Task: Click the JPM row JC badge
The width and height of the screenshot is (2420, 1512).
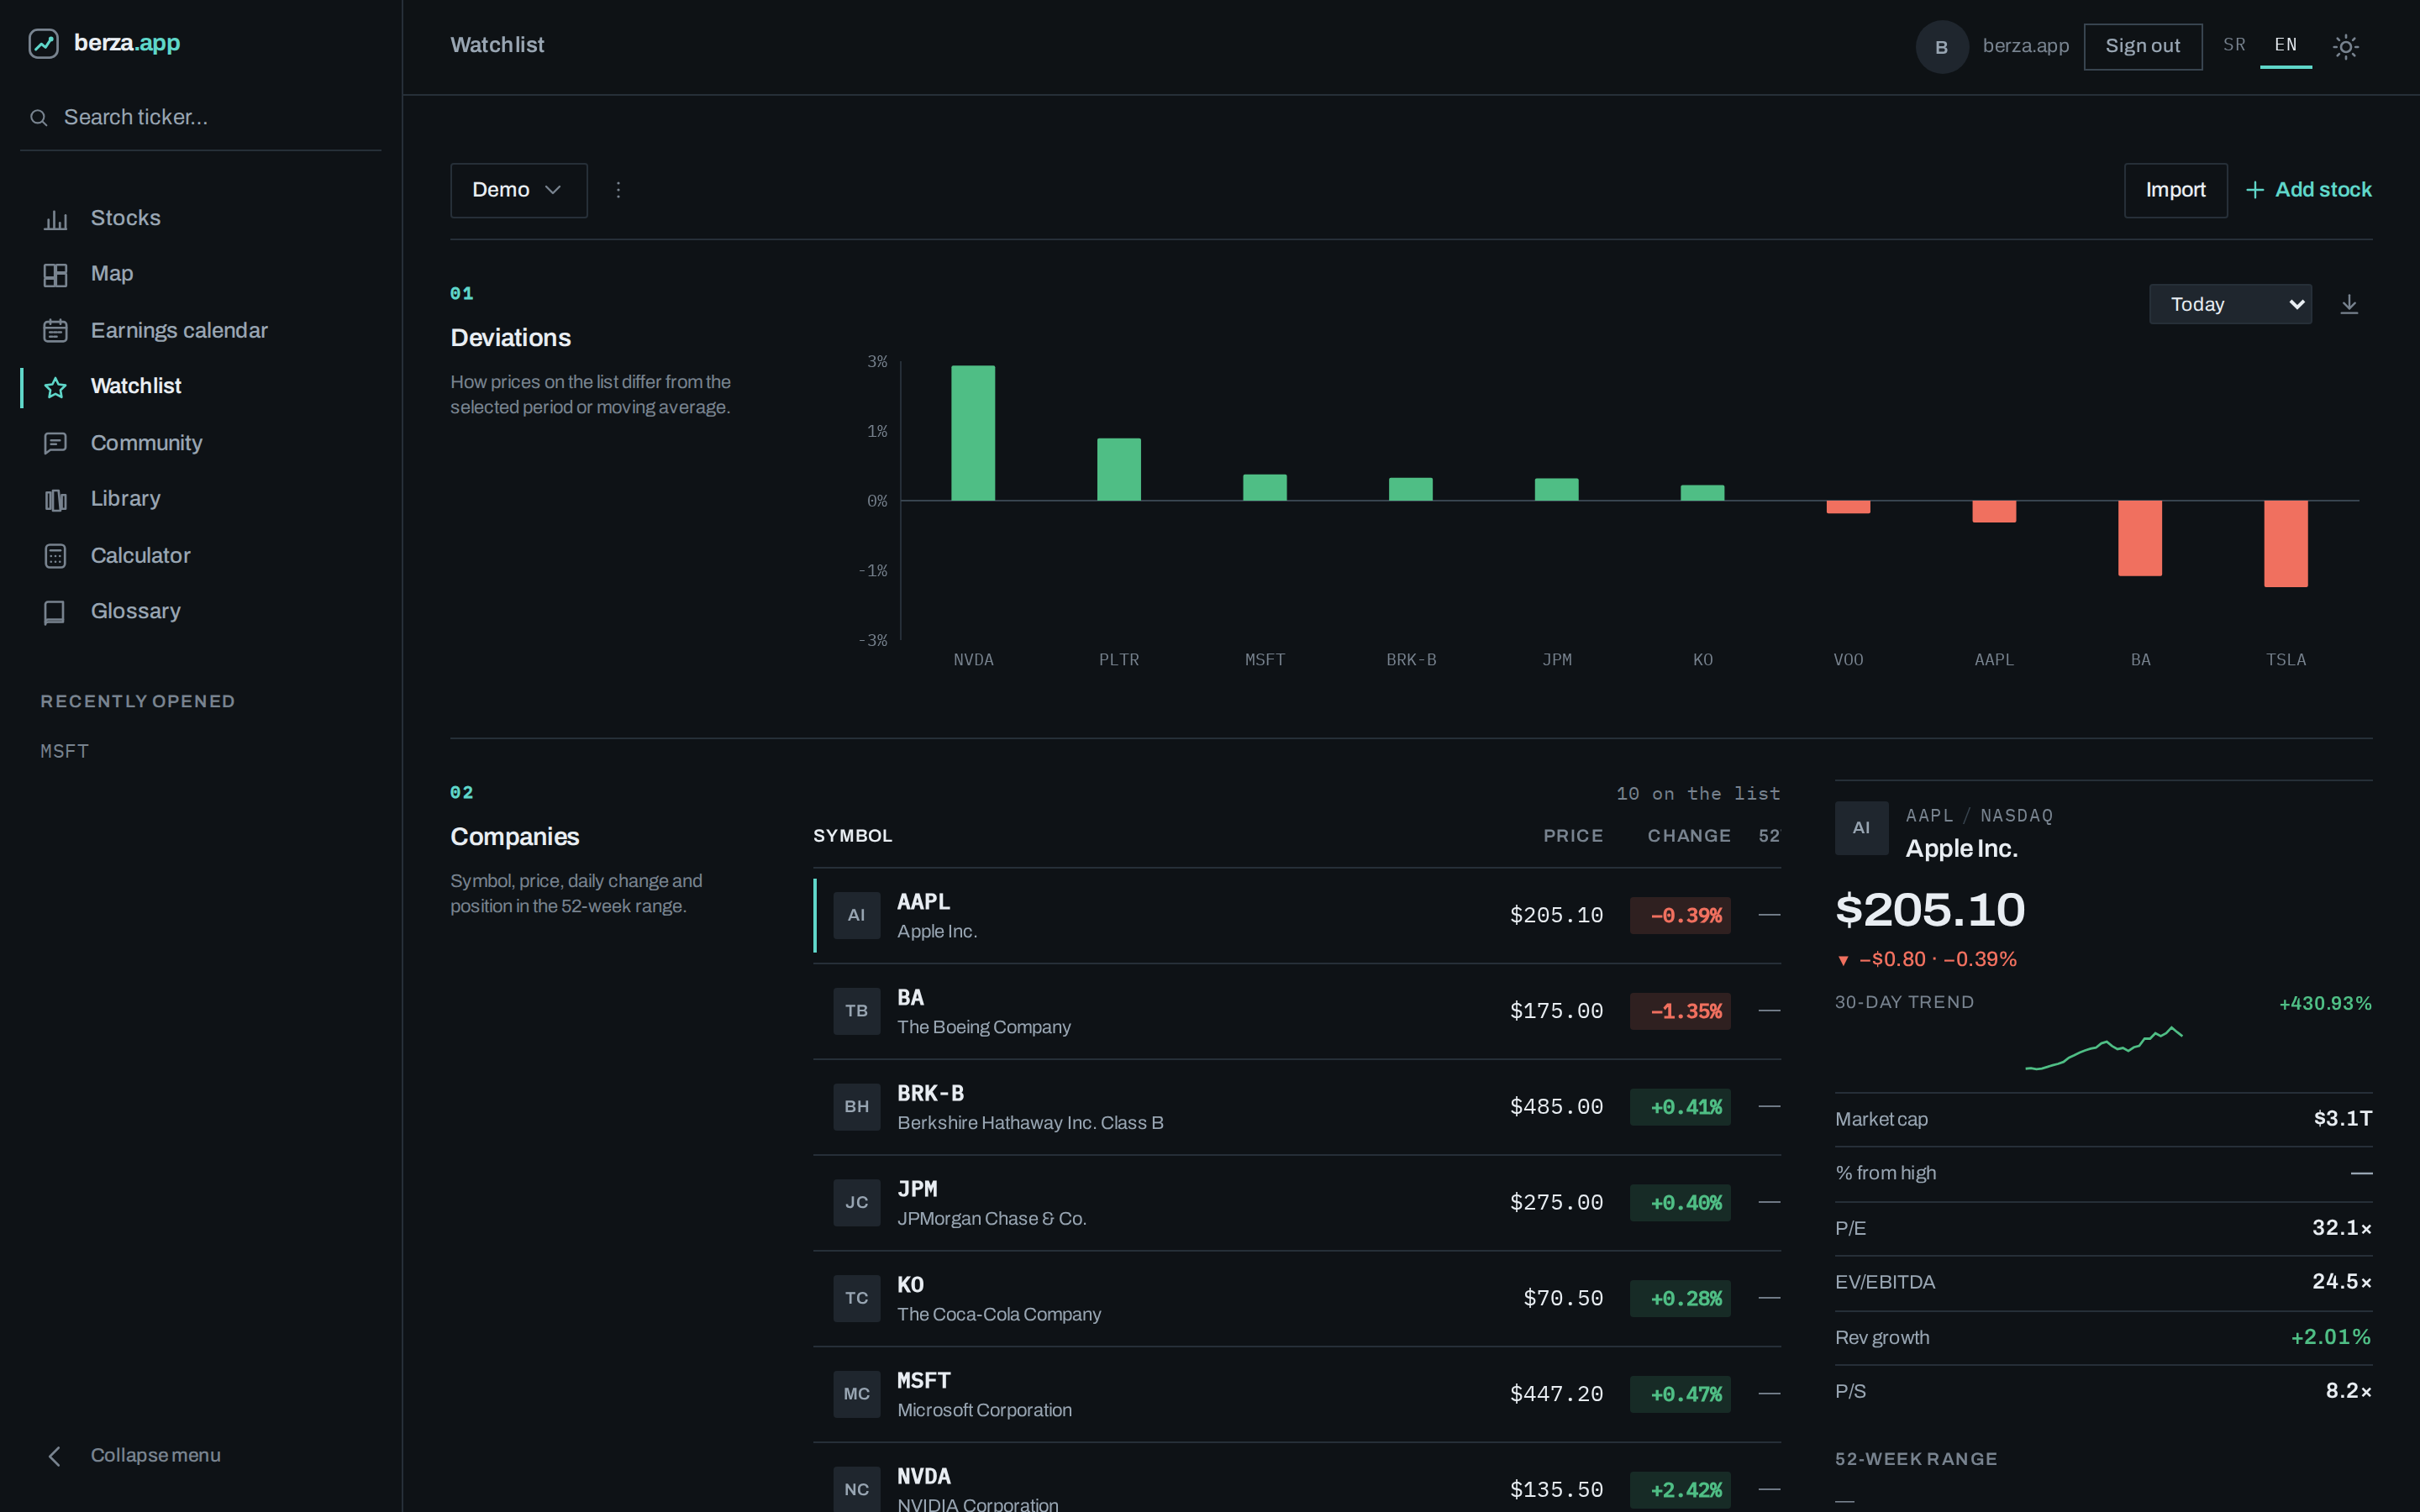Action: (856, 1203)
